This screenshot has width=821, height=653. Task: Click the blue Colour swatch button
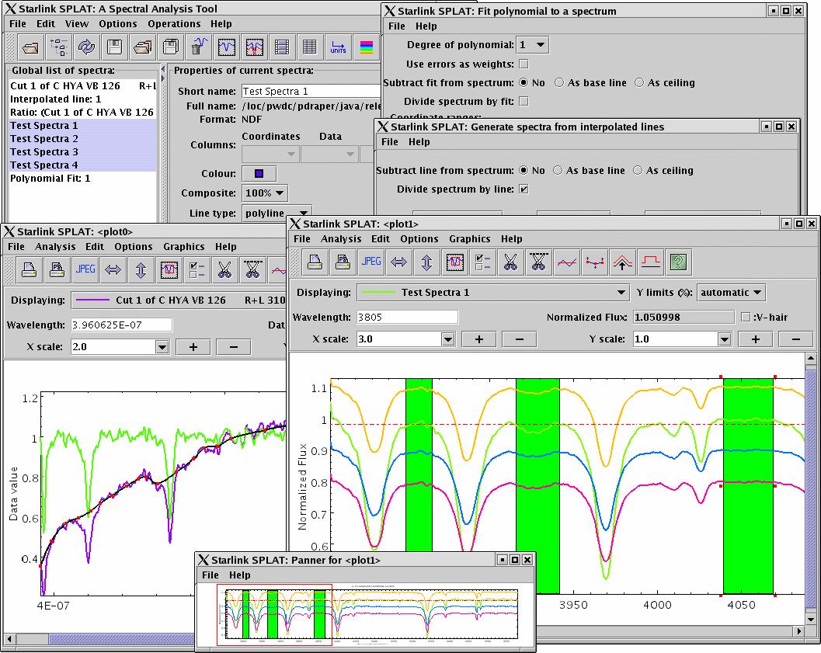click(259, 173)
